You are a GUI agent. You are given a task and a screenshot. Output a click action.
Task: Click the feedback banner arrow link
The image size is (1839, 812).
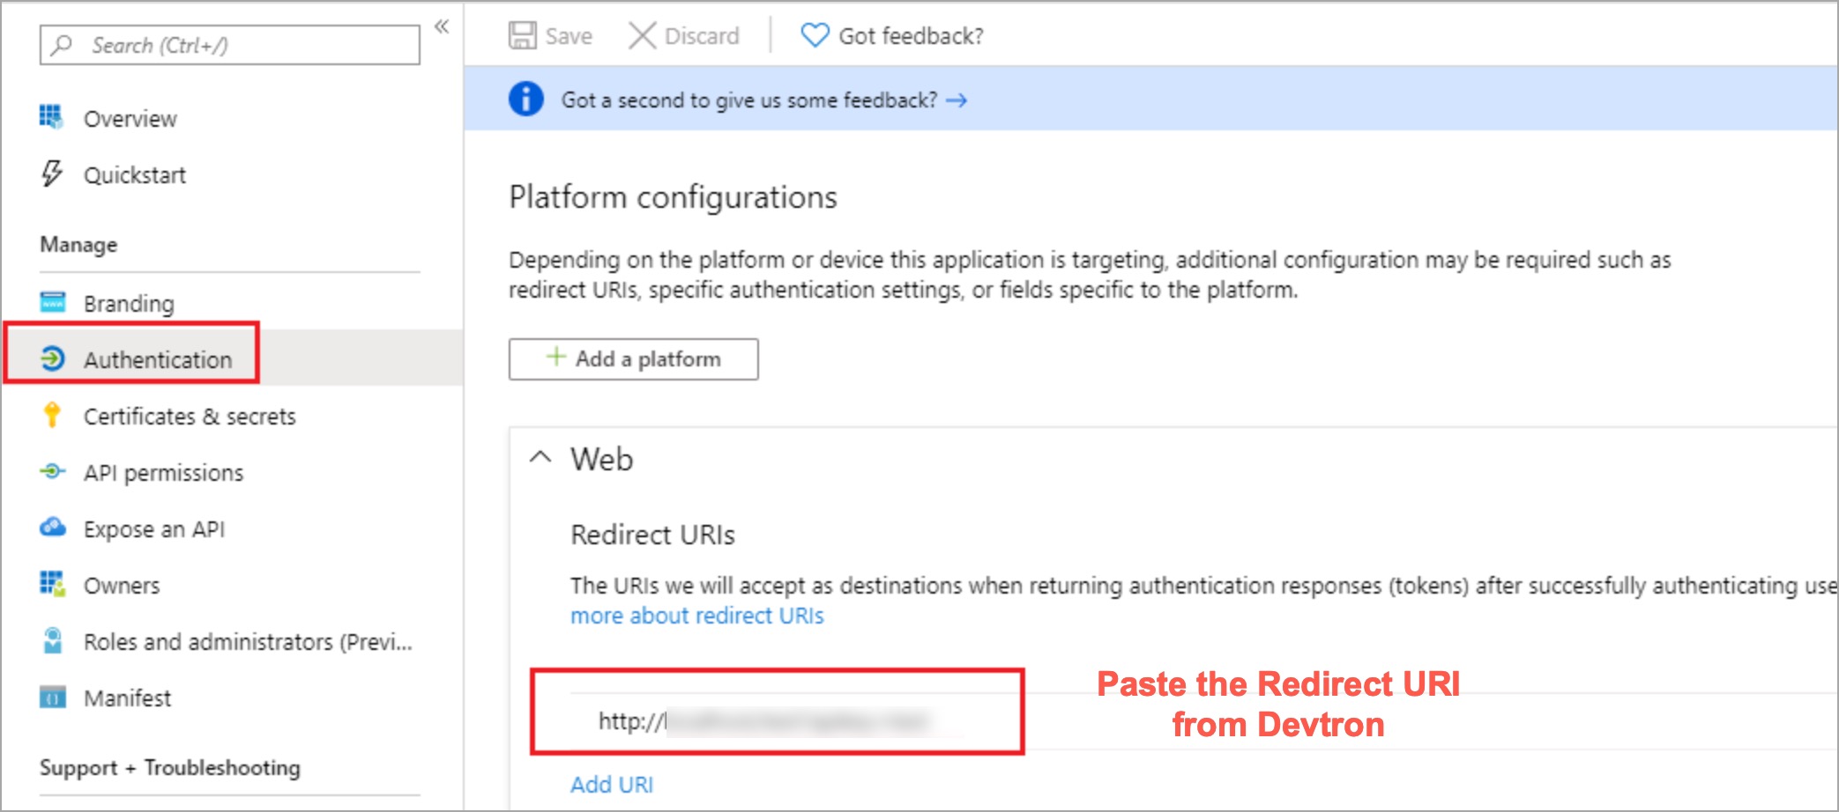(957, 100)
